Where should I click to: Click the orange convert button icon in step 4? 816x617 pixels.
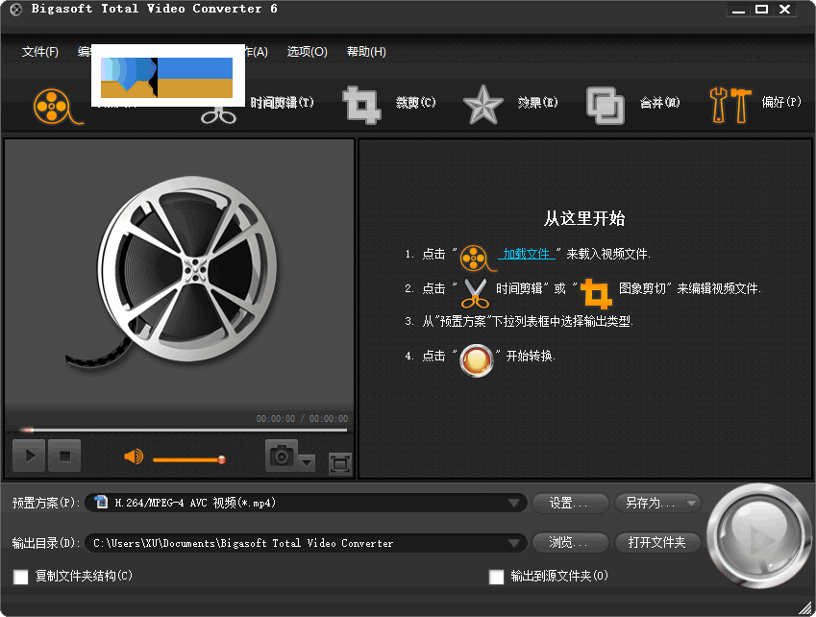(476, 360)
